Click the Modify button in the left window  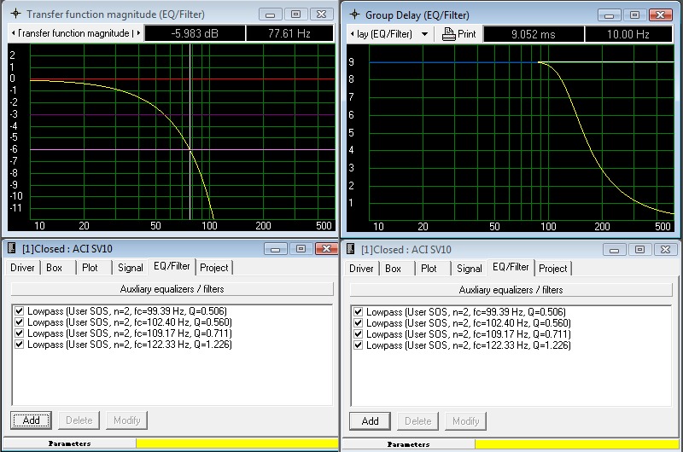[x=126, y=420]
